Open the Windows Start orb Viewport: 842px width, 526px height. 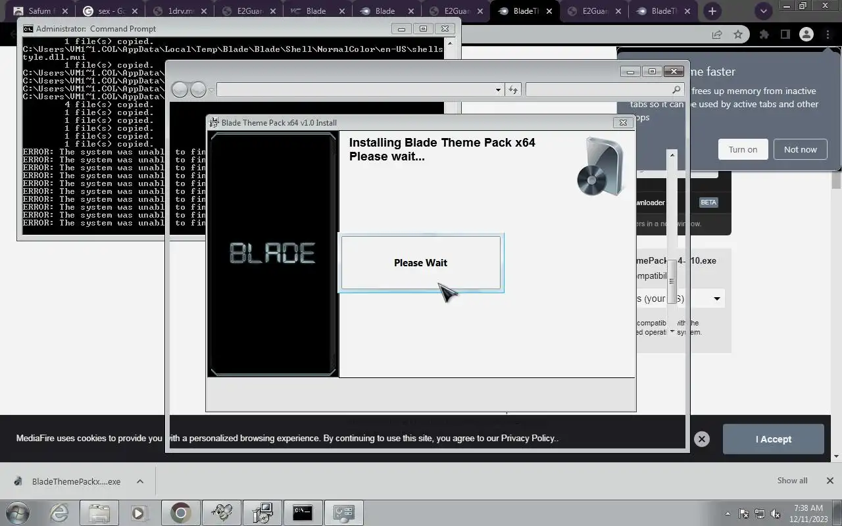pyautogui.click(x=18, y=513)
